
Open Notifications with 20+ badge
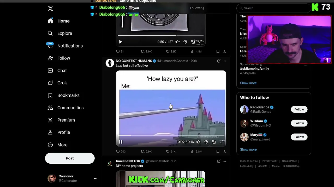(65, 46)
